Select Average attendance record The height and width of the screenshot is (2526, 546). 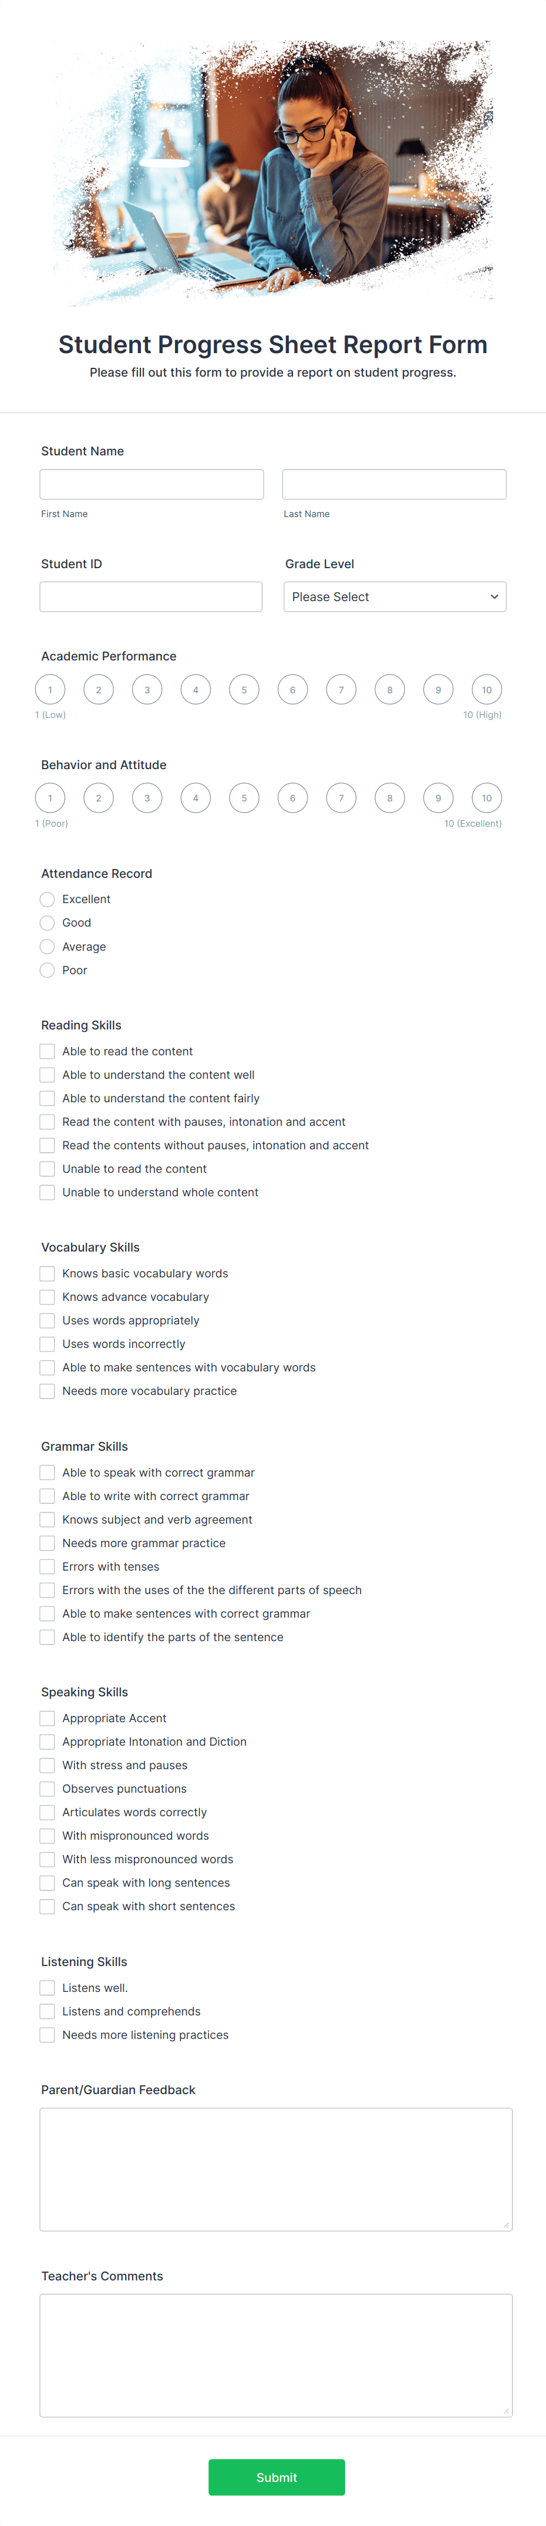(x=47, y=946)
